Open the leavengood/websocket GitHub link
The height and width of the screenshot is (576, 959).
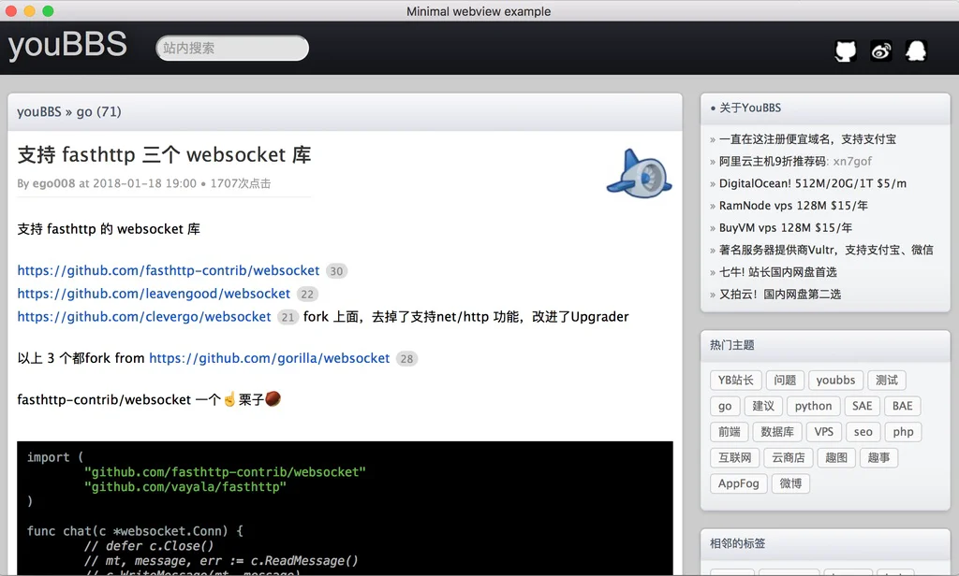154,294
